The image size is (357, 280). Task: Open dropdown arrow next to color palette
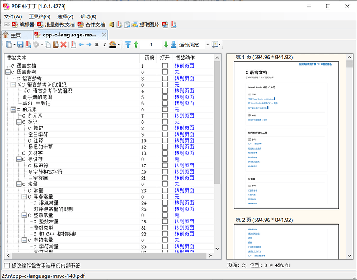click(x=119, y=45)
